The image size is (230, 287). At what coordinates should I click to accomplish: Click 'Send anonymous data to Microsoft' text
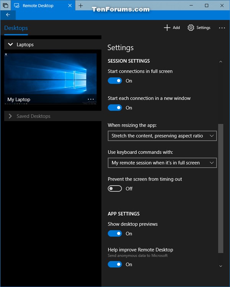pos(137,256)
